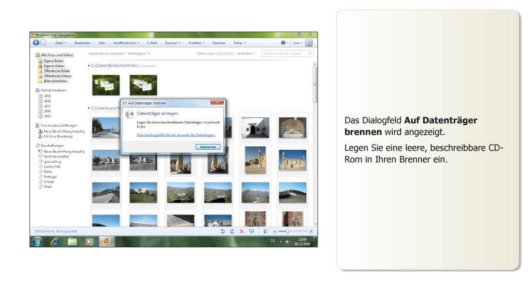Click the back navigation arrow icon

point(36,43)
